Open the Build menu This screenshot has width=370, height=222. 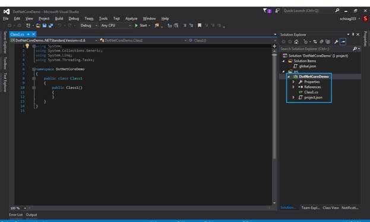click(x=59, y=18)
